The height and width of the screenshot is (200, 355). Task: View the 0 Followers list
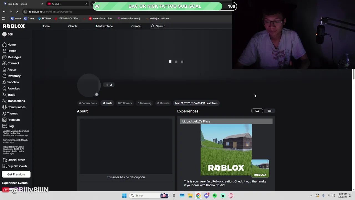pos(125,103)
